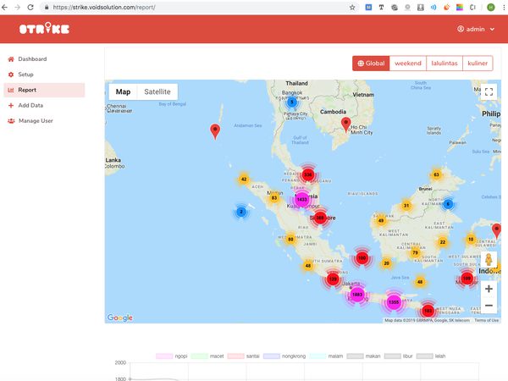Click the letter T extension icon
The height and width of the screenshot is (381, 508).
(x=381, y=7)
